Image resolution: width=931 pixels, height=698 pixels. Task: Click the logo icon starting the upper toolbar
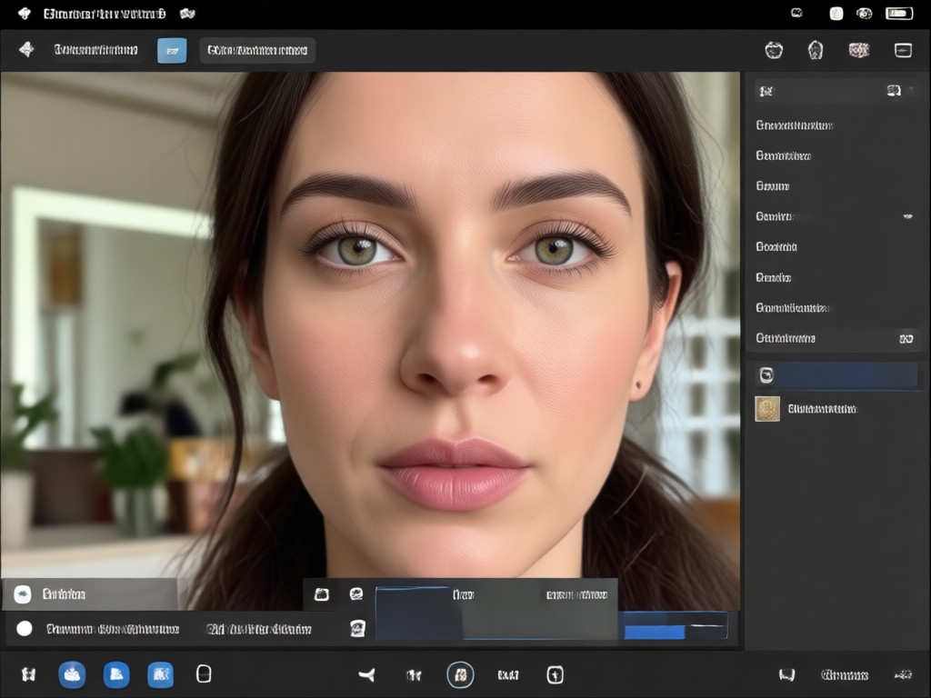pos(26,49)
